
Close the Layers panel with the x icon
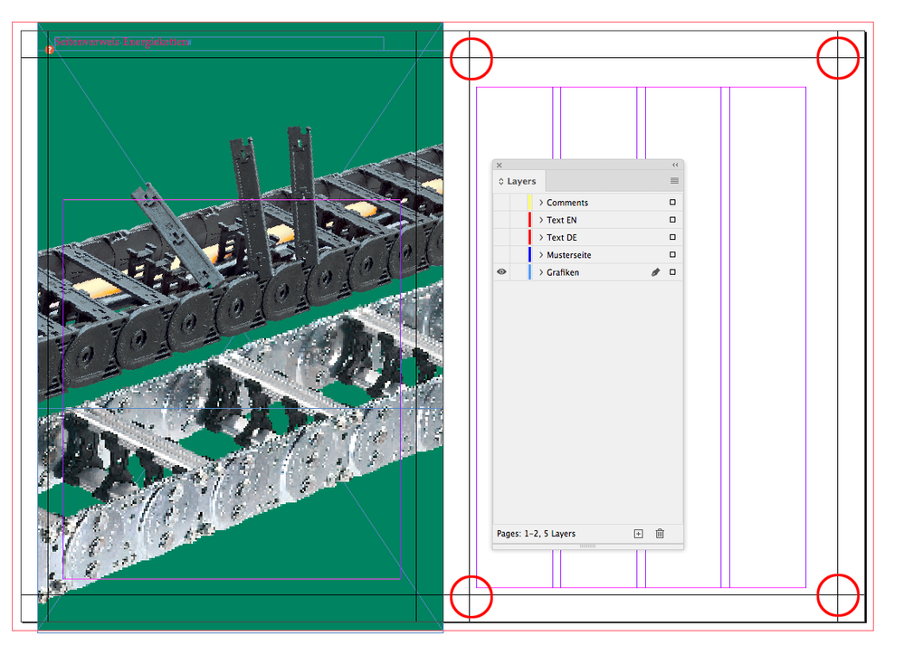(500, 166)
